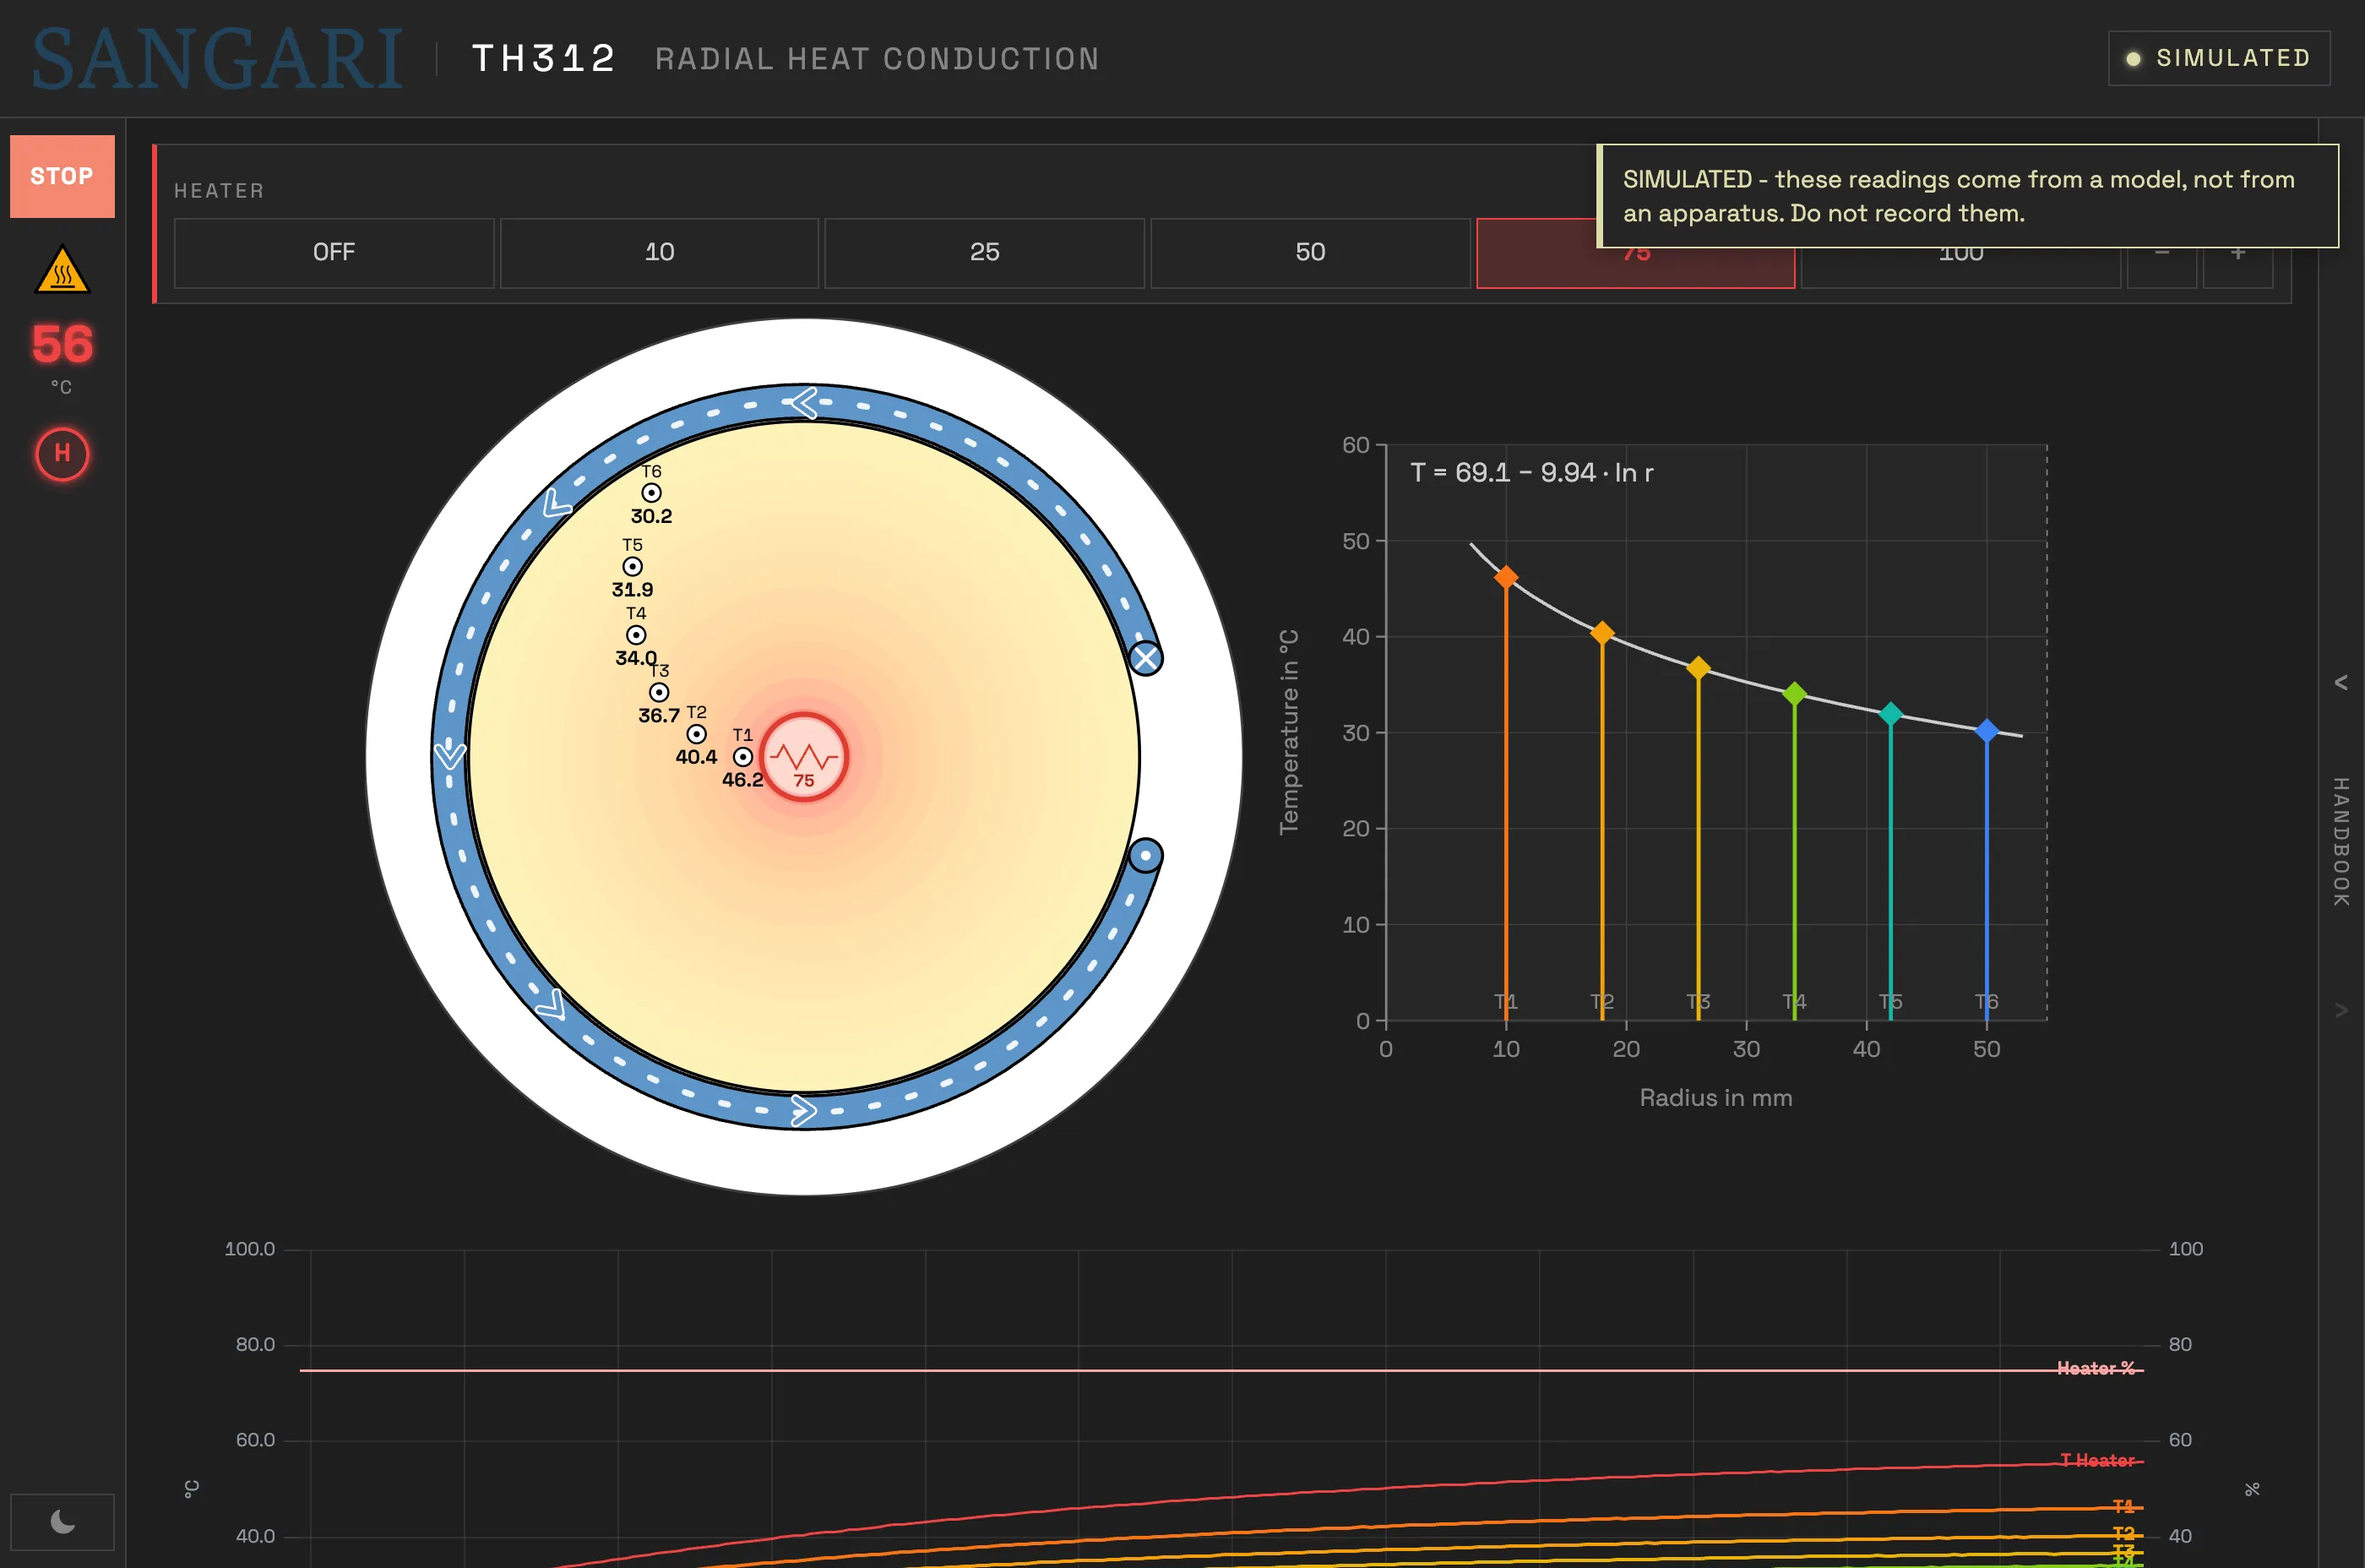This screenshot has height=1568, width=2365.
Task: Click the cooling water dot port icon
Action: tap(1145, 856)
